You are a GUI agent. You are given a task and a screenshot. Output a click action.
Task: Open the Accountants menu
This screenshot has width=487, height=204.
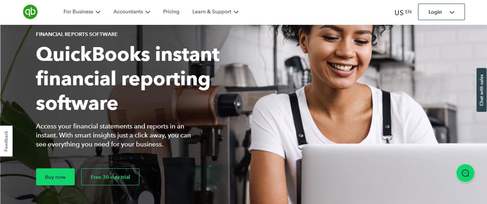coord(132,12)
